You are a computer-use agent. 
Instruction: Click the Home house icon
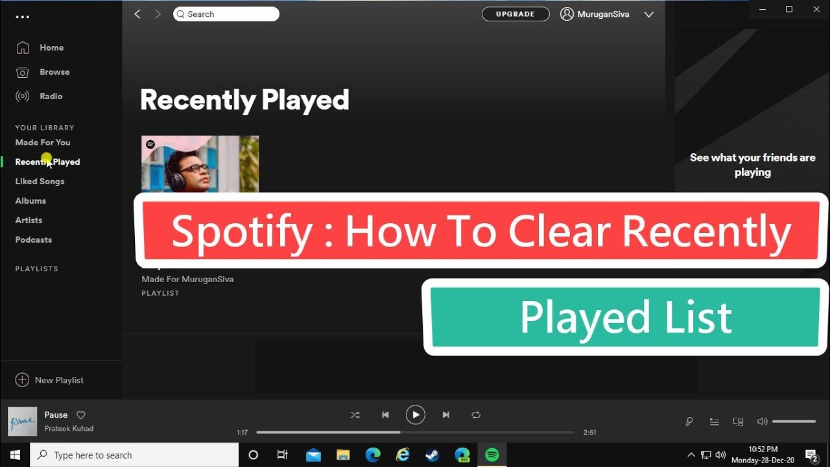pos(23,47)
